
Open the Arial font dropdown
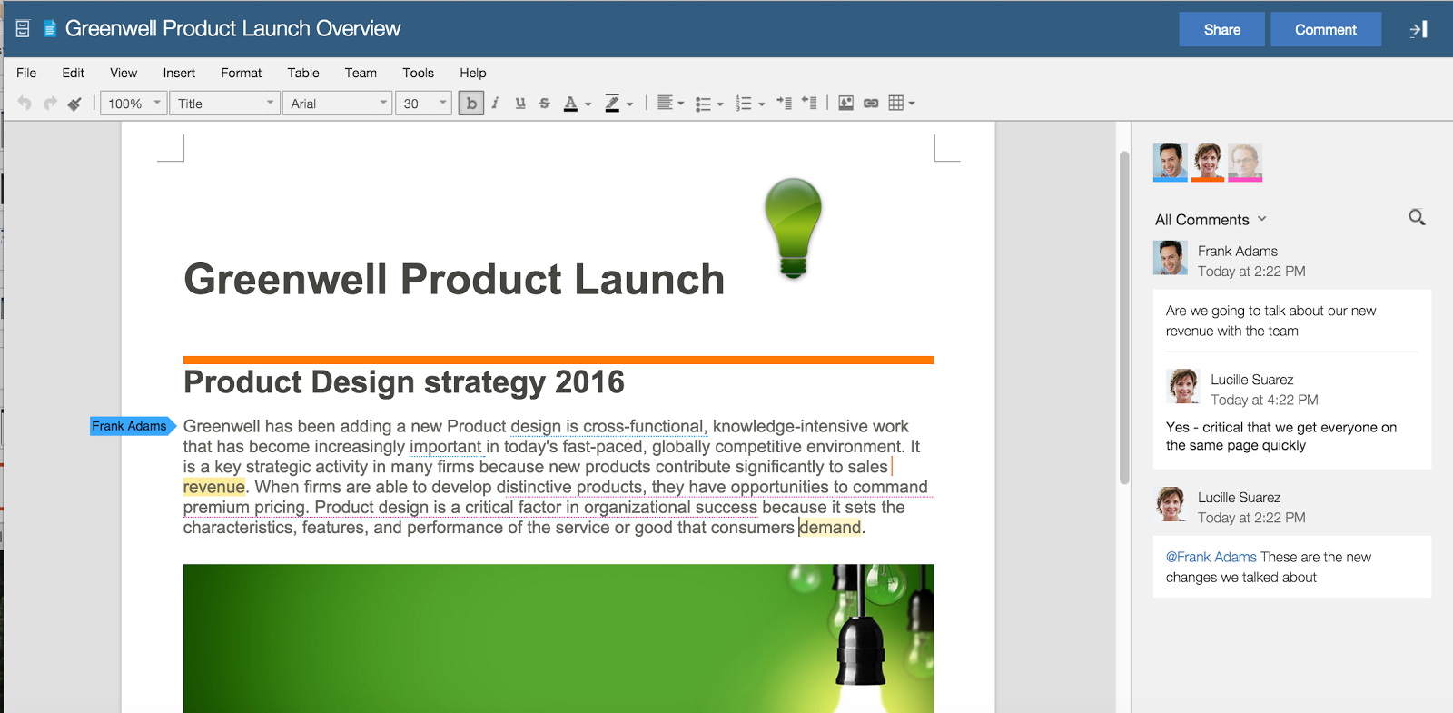pyautogui.click(x=337, y=104)
